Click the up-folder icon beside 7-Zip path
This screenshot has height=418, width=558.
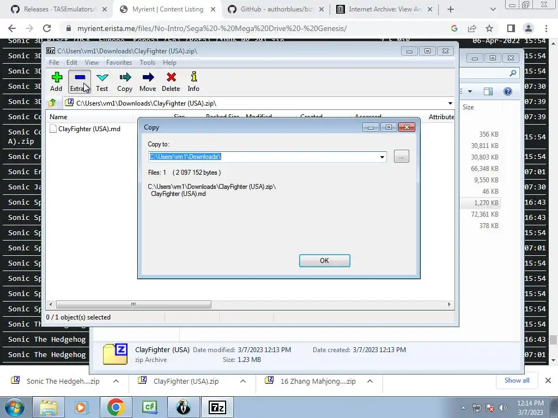coord(52,103)
